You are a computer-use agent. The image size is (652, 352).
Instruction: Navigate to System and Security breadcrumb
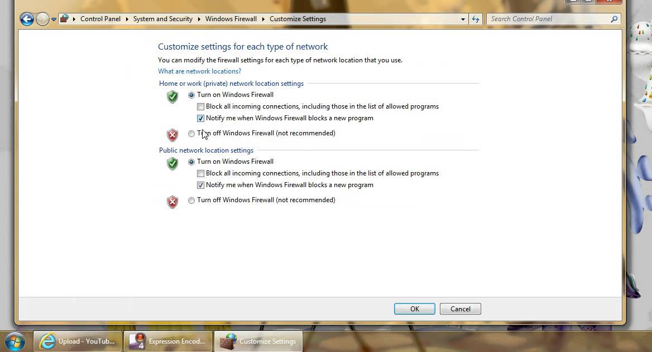coord(162,19)
